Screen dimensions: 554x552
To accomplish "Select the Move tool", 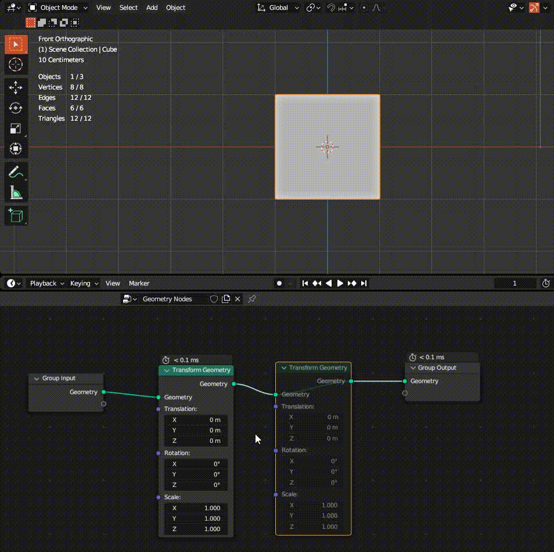I will [16, 87].
